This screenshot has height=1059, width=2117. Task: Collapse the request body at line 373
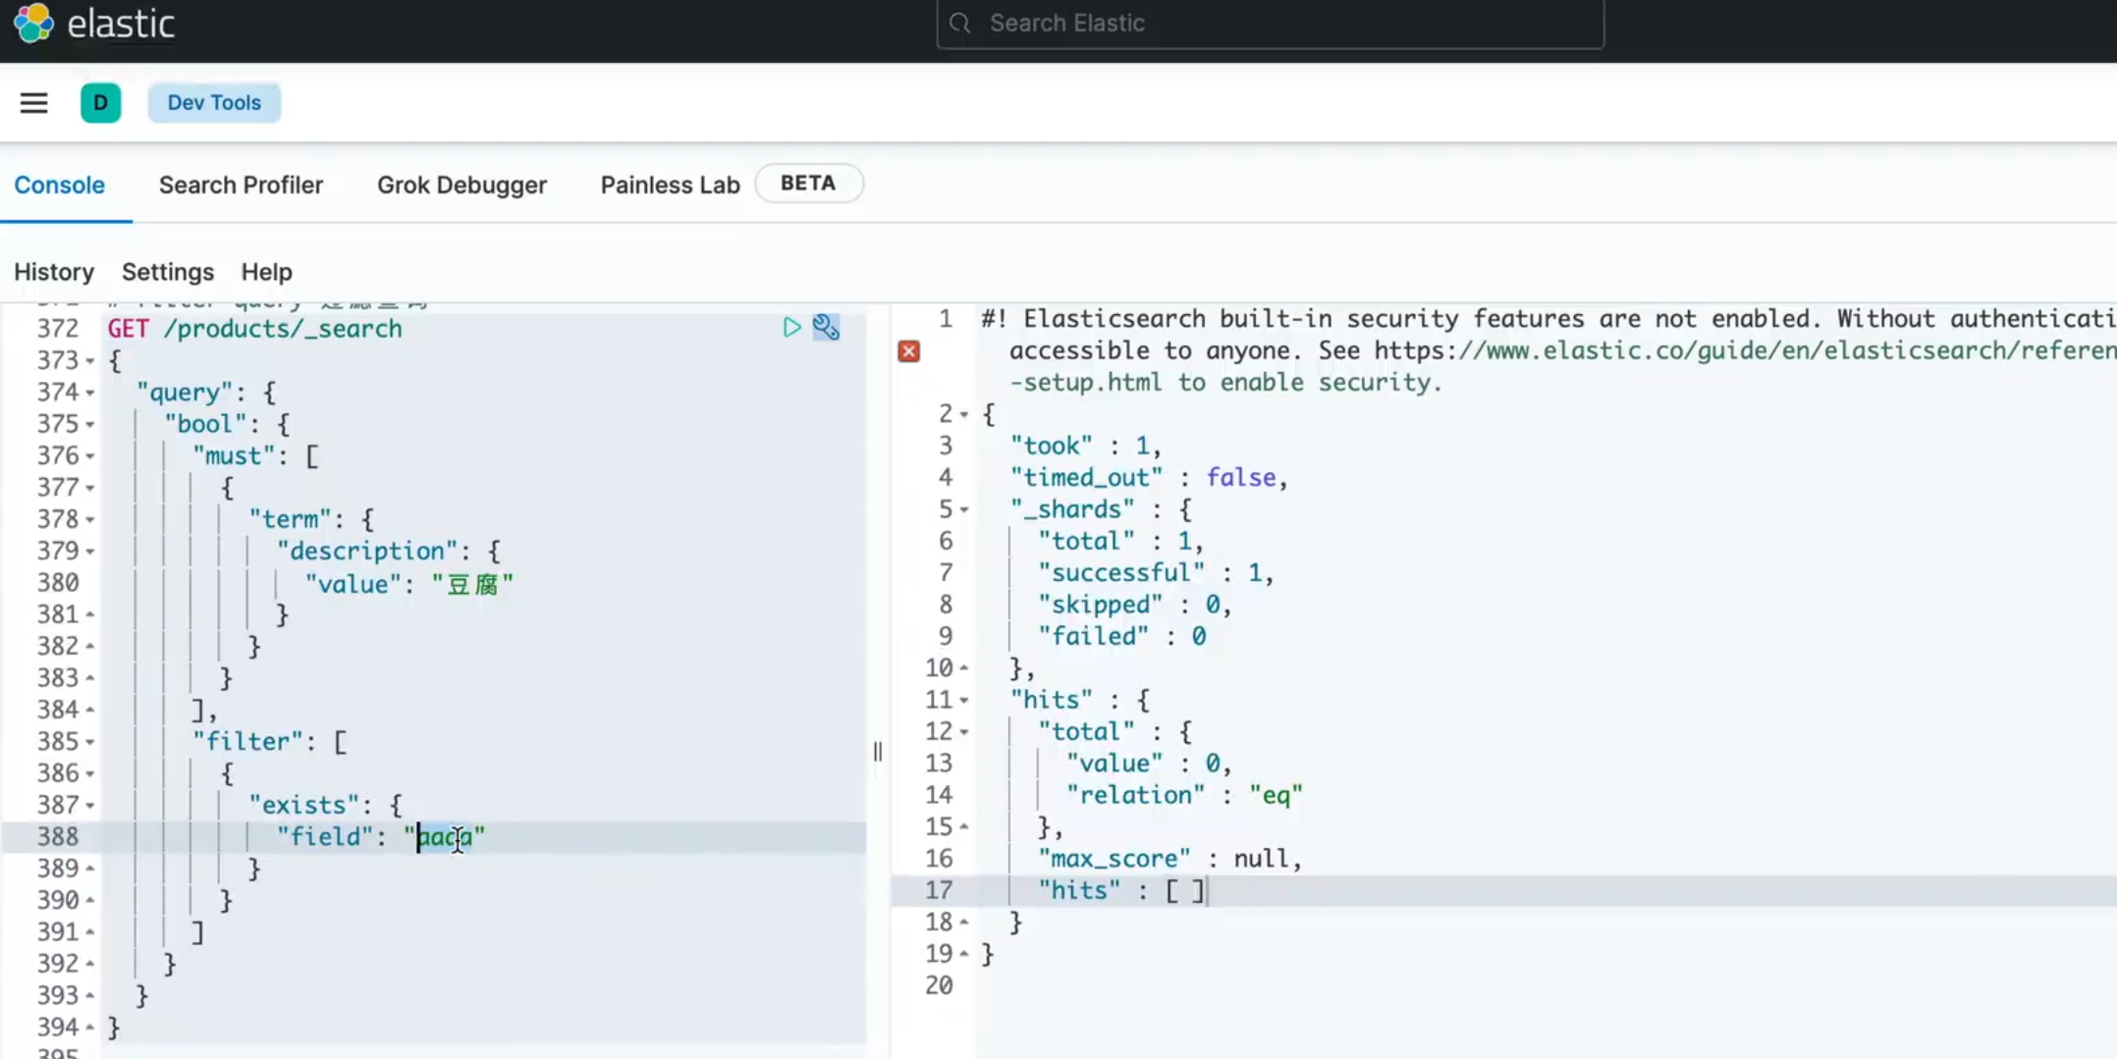click(90, 361)
